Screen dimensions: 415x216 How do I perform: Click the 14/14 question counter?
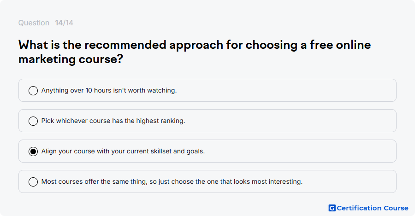tap(64, 23)
